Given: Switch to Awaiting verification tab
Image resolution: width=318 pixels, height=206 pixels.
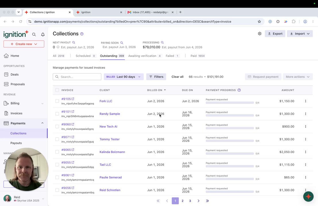Looking at the screenshot, I should pyautogui.click(x=144, y=56).
